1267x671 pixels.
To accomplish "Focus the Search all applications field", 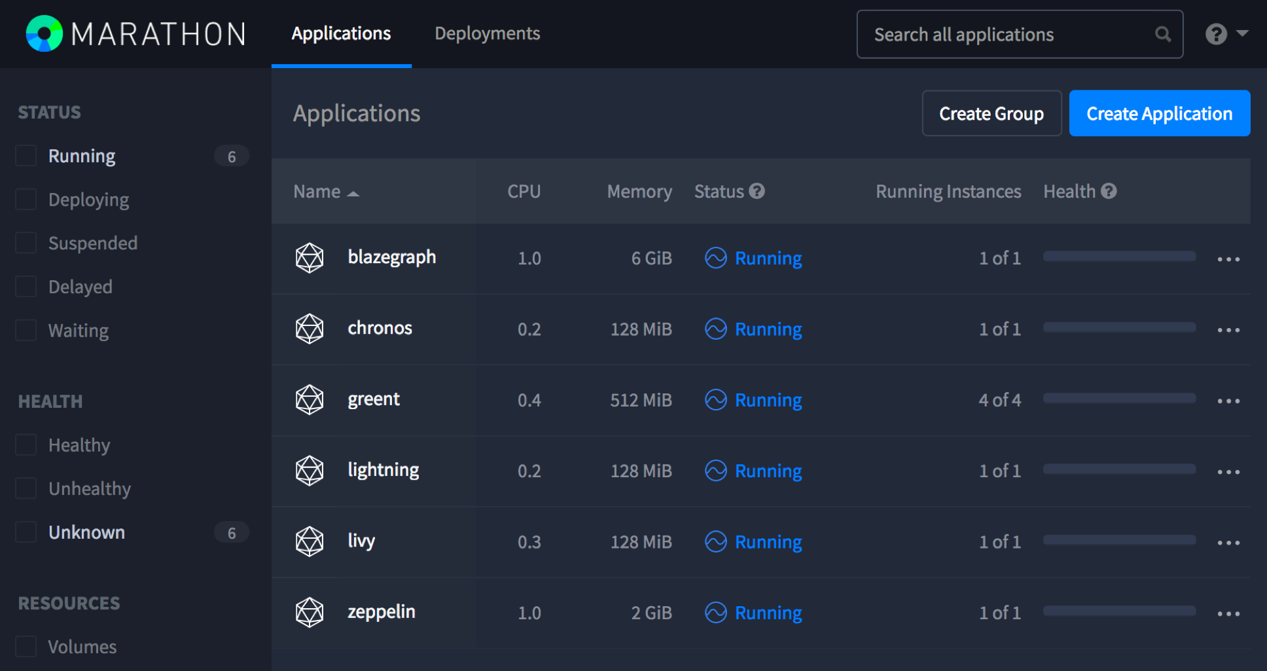I will (x=1008, y=34).
